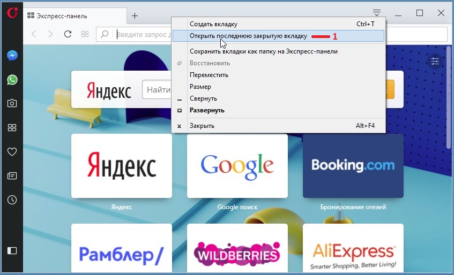
Task: Go forward with the right arrow
Action: point(51,34)
